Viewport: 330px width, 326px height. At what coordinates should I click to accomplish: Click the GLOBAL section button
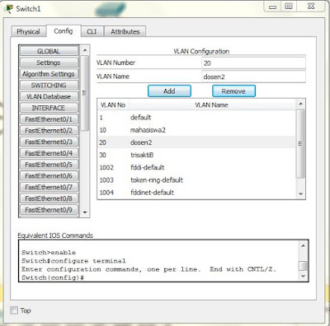(x=49, y=51)
